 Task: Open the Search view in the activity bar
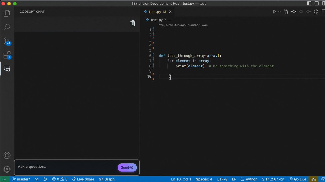point(7,27)
